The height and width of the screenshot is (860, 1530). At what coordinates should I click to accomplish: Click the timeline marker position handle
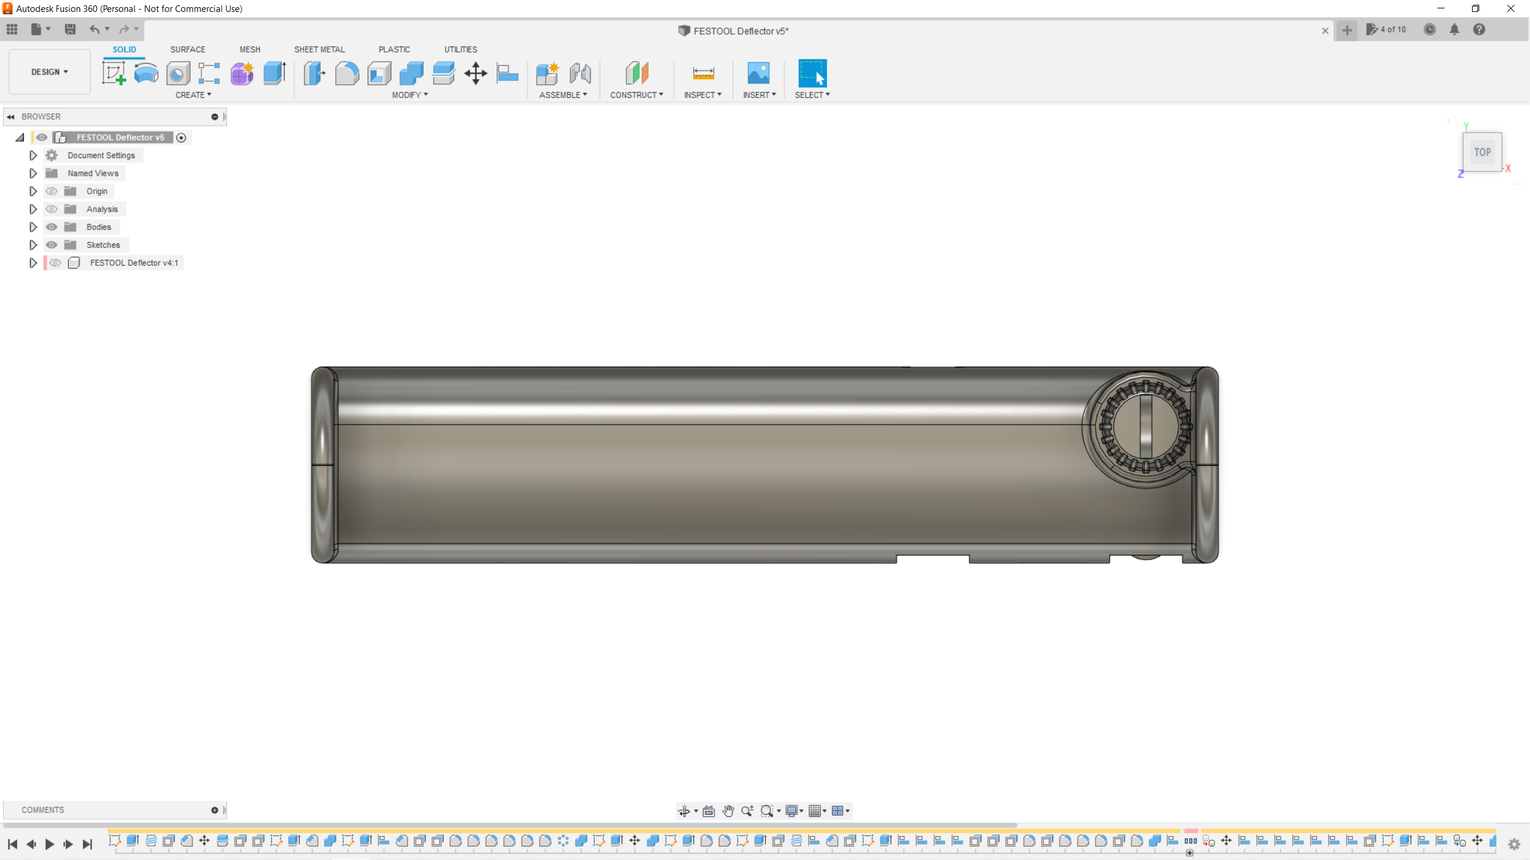[x=1190, y=853]
